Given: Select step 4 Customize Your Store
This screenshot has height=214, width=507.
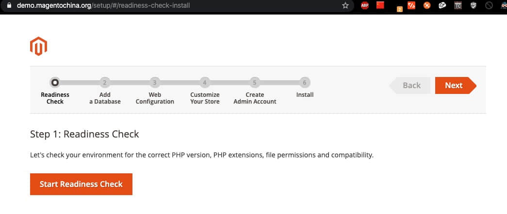Looking at the screenshot, I should point(205,83).
